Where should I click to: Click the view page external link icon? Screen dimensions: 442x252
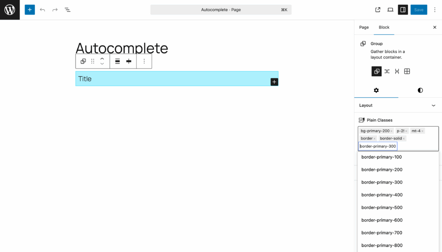pos(378,9)
